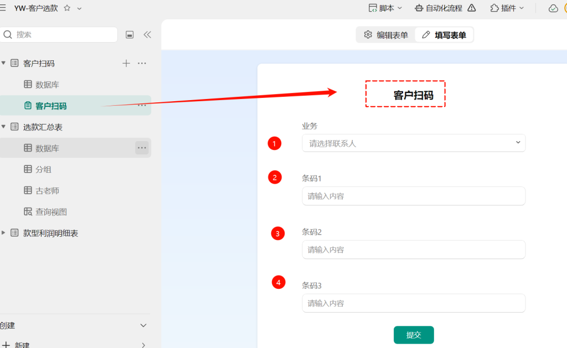The image size is (567, 348).
Task: Switch to 填写表单 tab
Action: click(444, 35)
